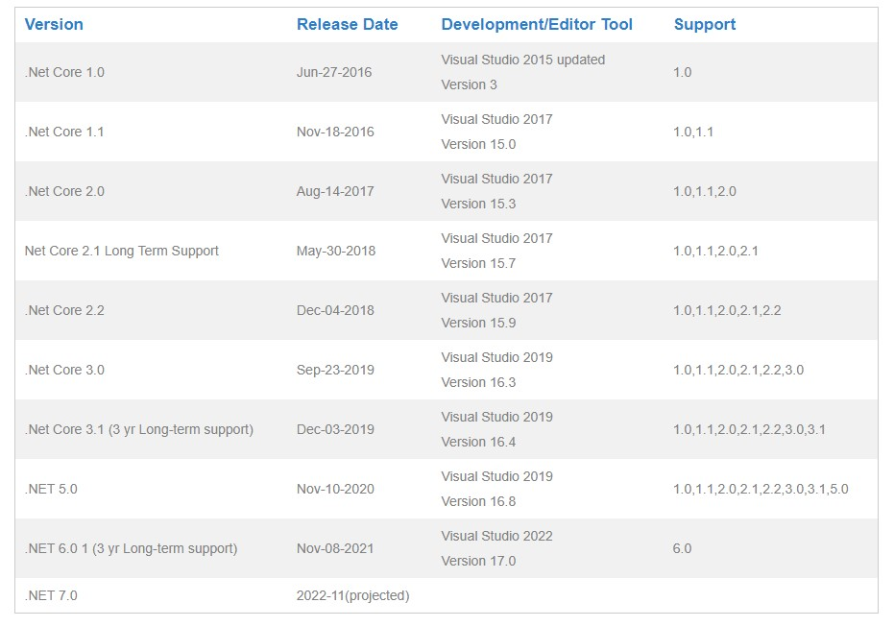Screen dimensions: 894x627
Task: Click the Release Date column header
Action: tap(347, 25)
